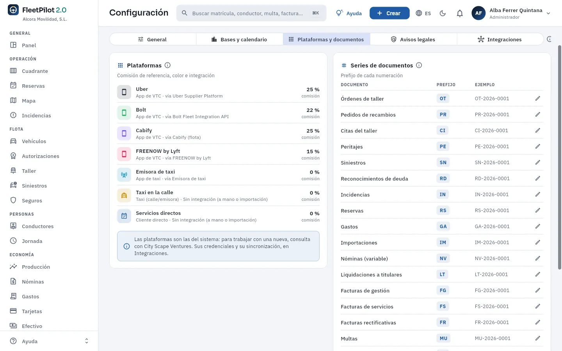
Task: Navigate to Vehículos in sidebar
Action: (x=49, y=141)
